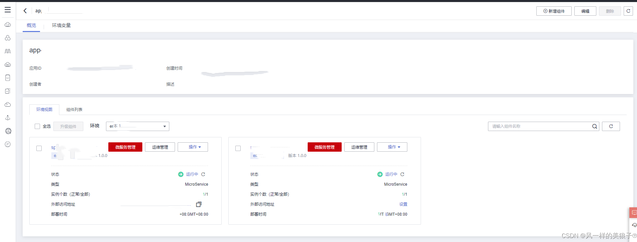Switch to the 环境变量 tab
This screenshot has height=242, width=637.
pos(61,25)
